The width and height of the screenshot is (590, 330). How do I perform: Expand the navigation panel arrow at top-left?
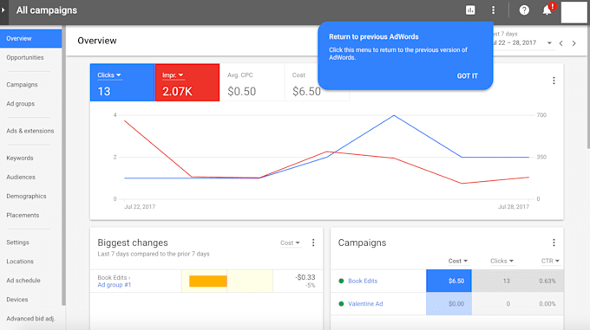coord(3,10)
